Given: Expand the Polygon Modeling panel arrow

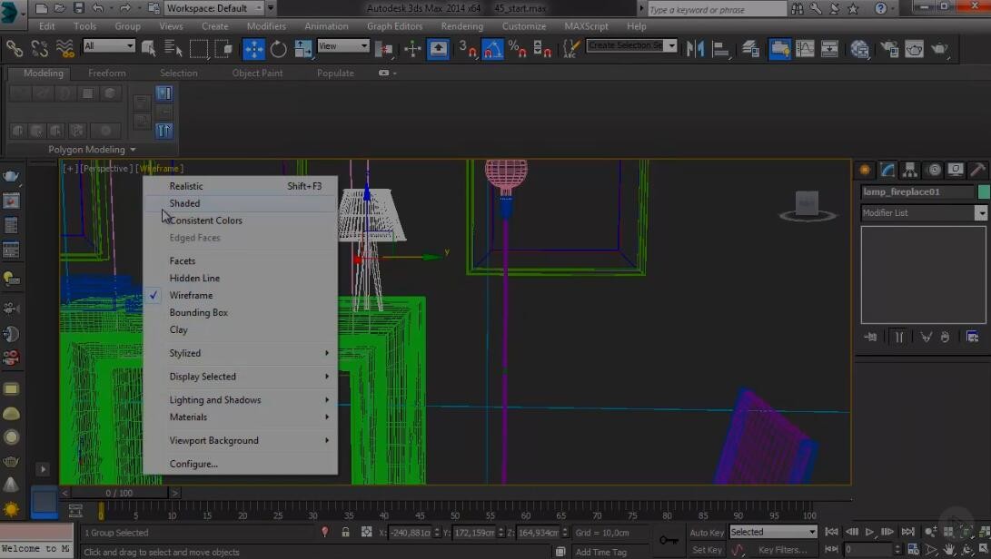Looking at the screenshot, I should [x=133, y=150].
